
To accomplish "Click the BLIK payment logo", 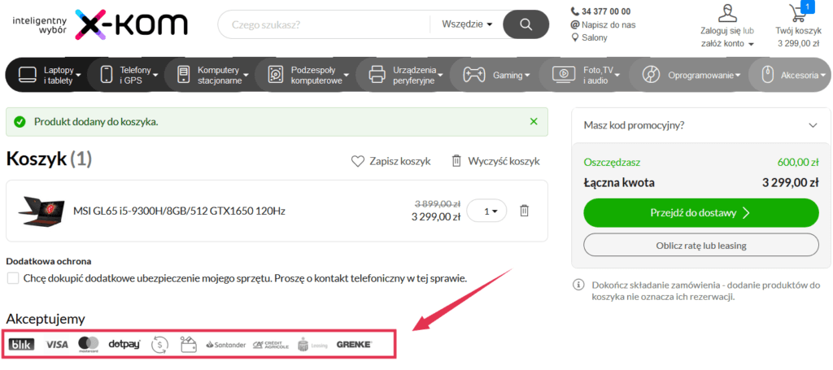I will click(x=22, y=345).
